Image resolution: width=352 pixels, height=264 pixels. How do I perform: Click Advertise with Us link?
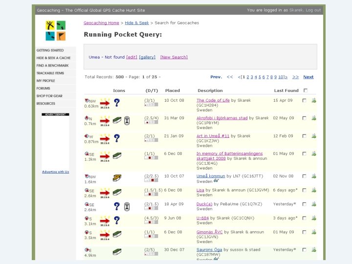coord(55,172)
